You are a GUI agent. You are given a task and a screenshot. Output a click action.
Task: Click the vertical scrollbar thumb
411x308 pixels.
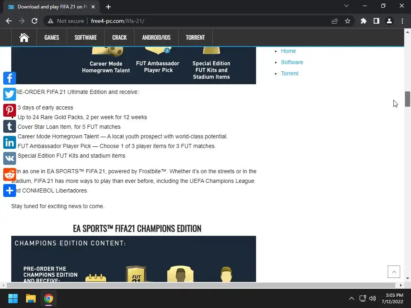click(407, 99)
